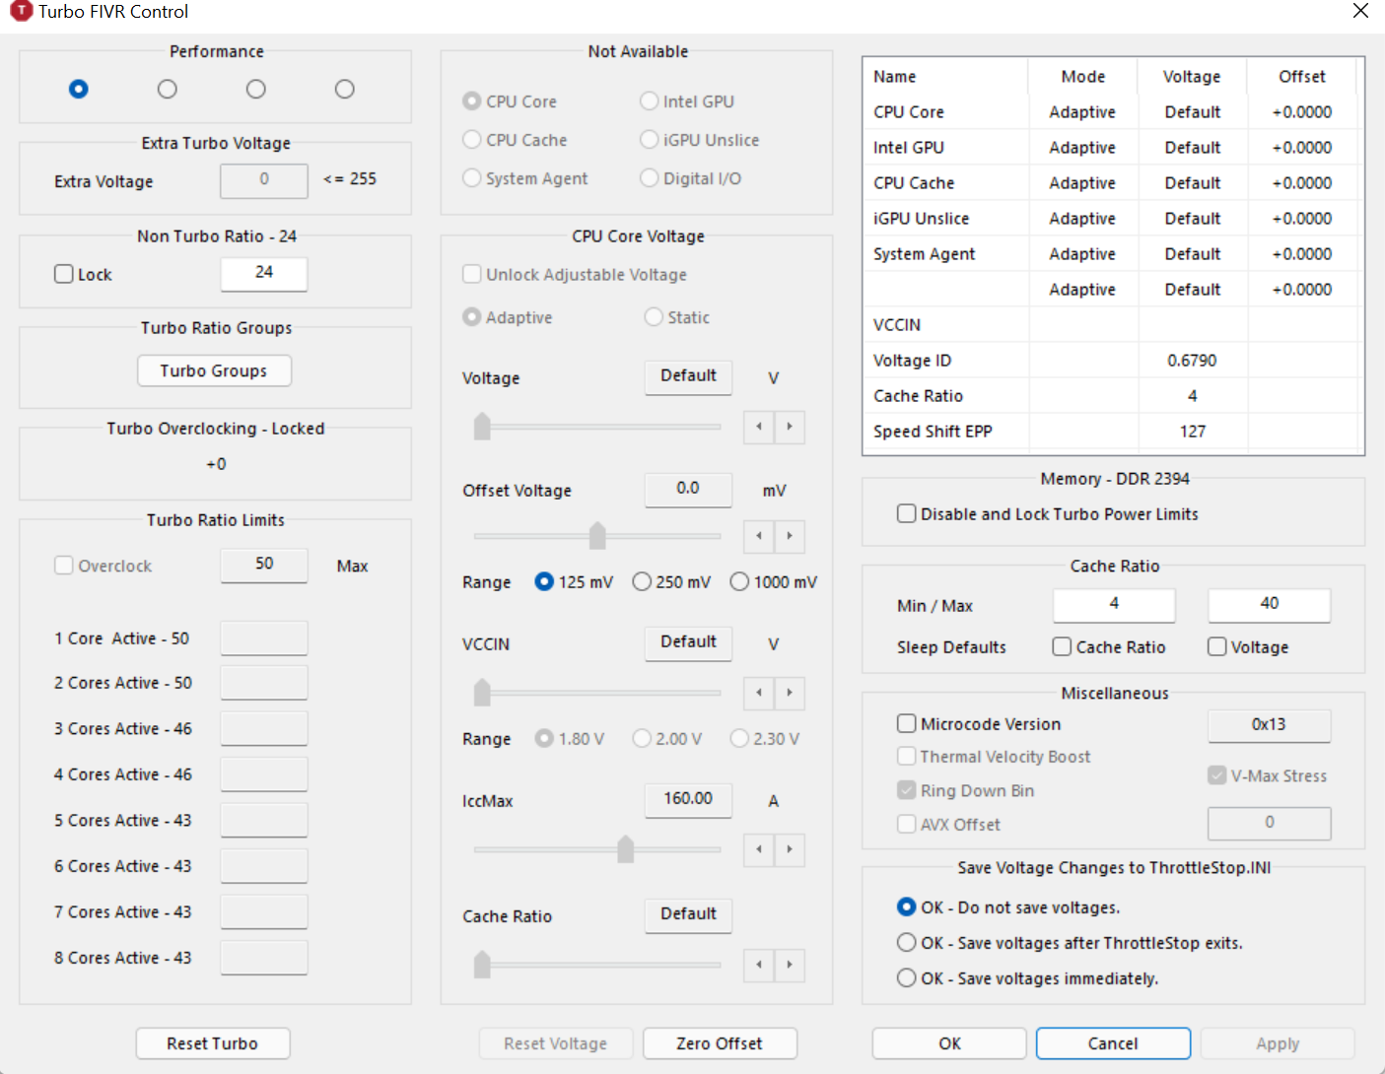Click the Voltage Default button
The width and height of the screenshot is (1385, 1074).
point(688,376)
